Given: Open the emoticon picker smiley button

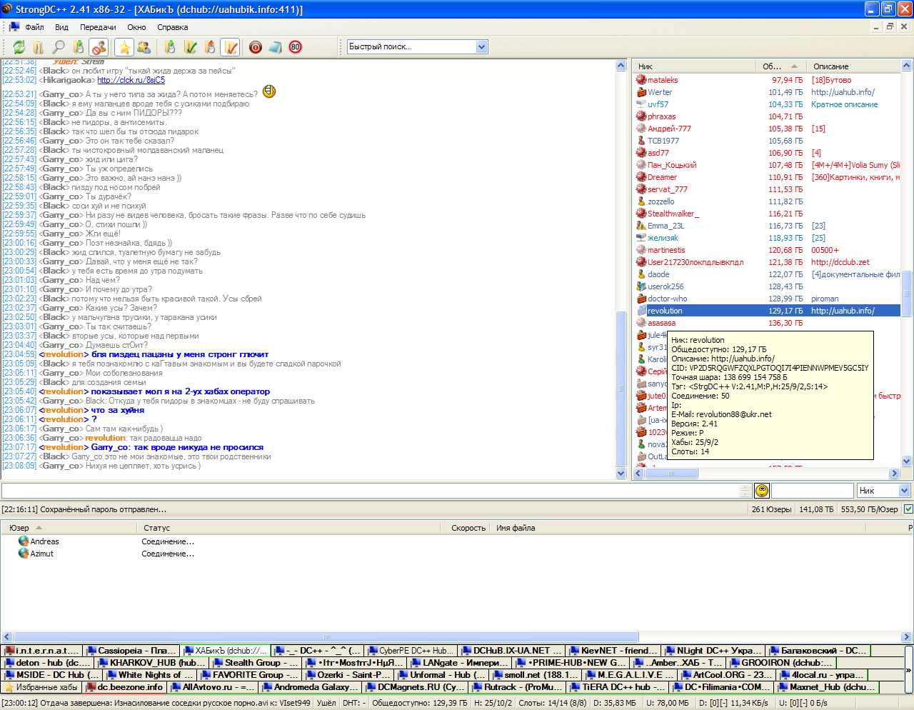Looking at the screenshot, I should (762, 491).
